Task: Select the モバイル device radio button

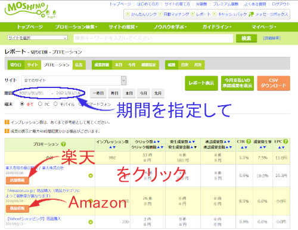Action: 55,104
